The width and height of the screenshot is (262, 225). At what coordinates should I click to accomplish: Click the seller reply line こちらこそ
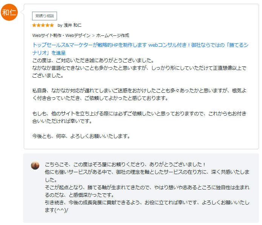point(125,165)
